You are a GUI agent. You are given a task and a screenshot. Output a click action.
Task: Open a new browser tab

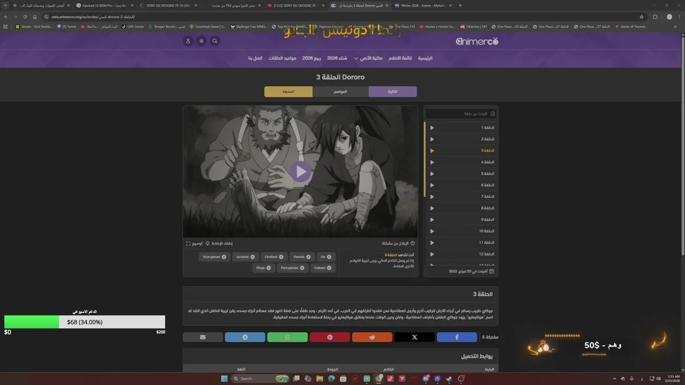[460, 5]
